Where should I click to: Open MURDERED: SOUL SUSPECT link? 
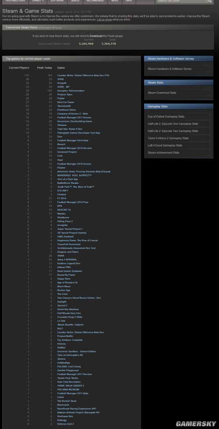74,175
